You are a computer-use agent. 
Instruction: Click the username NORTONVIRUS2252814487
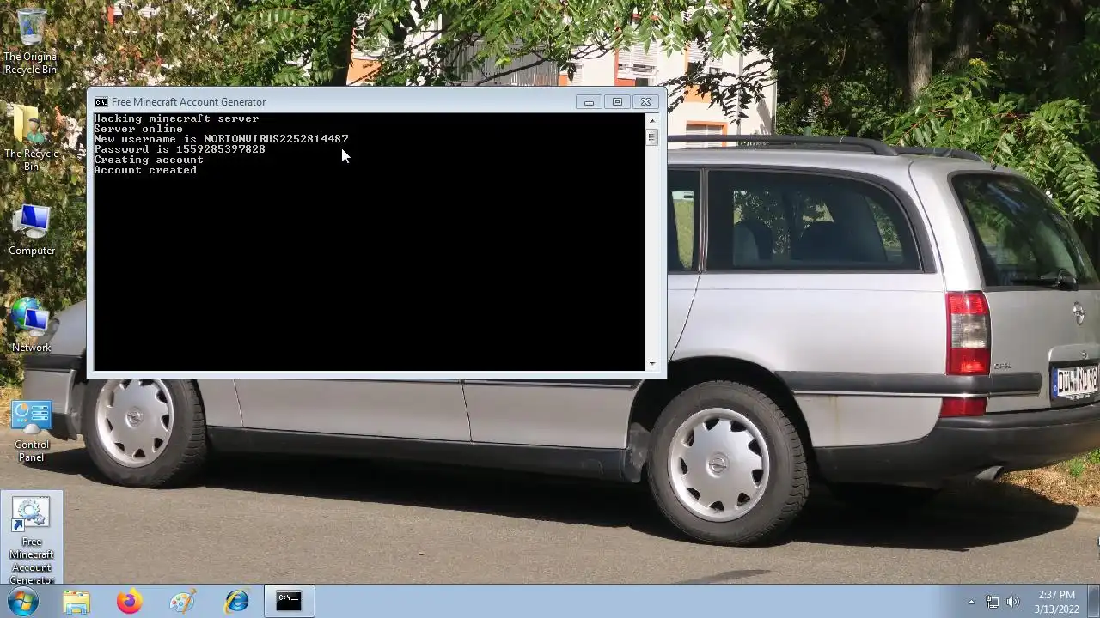(276, 139)
